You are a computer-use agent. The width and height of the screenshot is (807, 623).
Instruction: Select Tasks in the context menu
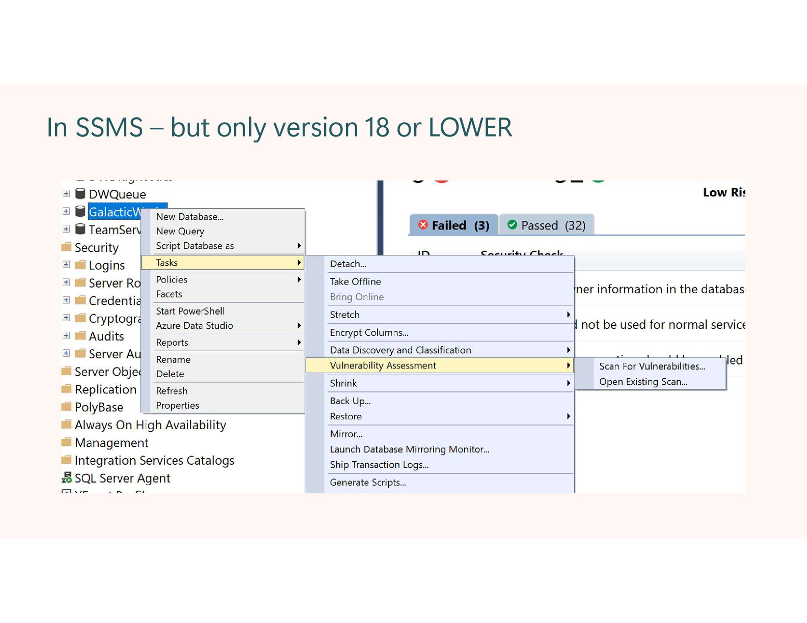(x=223, y=263)
